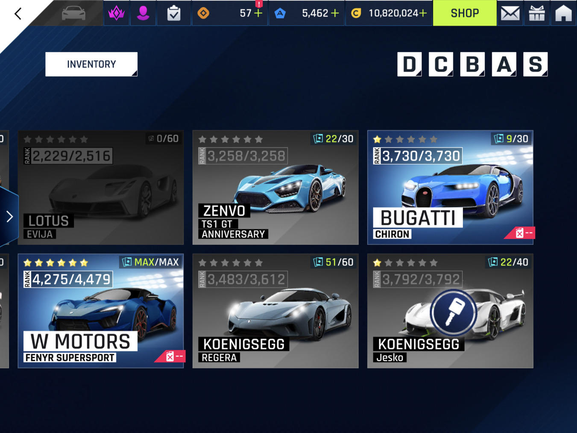
Task: Filter cars by class S
Action: [x=535, y=64]
